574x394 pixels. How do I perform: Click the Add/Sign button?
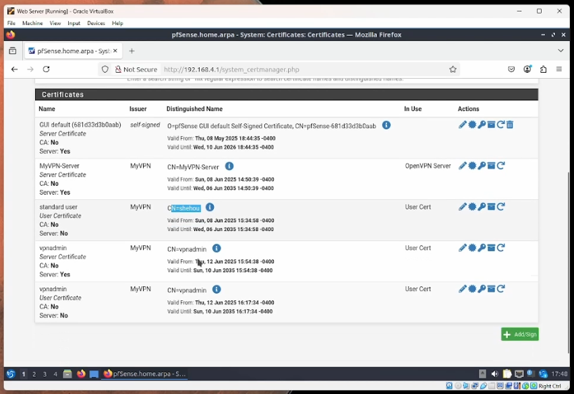coord(519,335)
